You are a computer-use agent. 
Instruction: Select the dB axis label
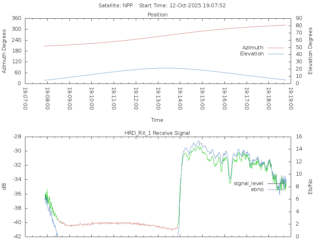click(x=4, y=187)
